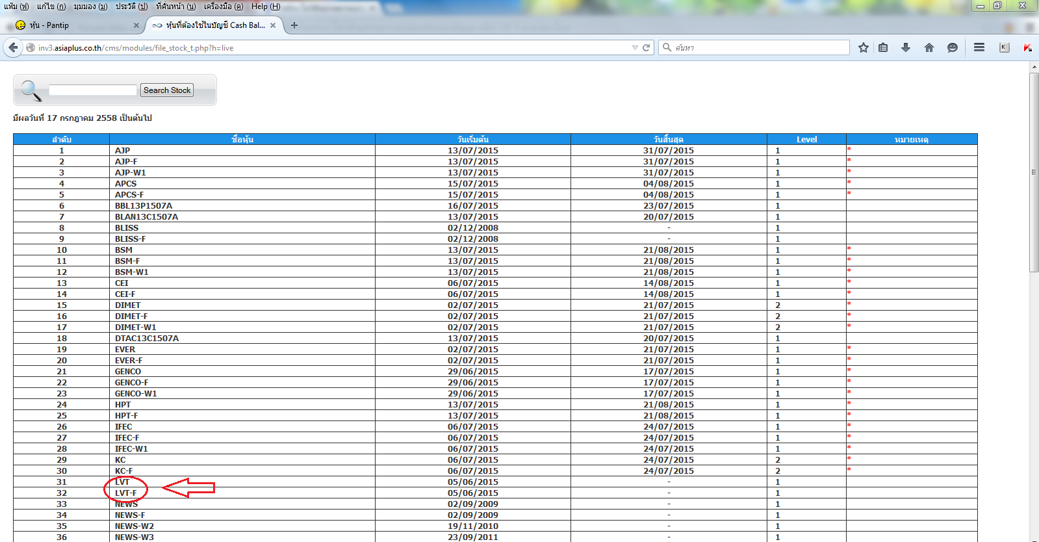Click end date 04/08/2015 in APCS row

(669, 184)
